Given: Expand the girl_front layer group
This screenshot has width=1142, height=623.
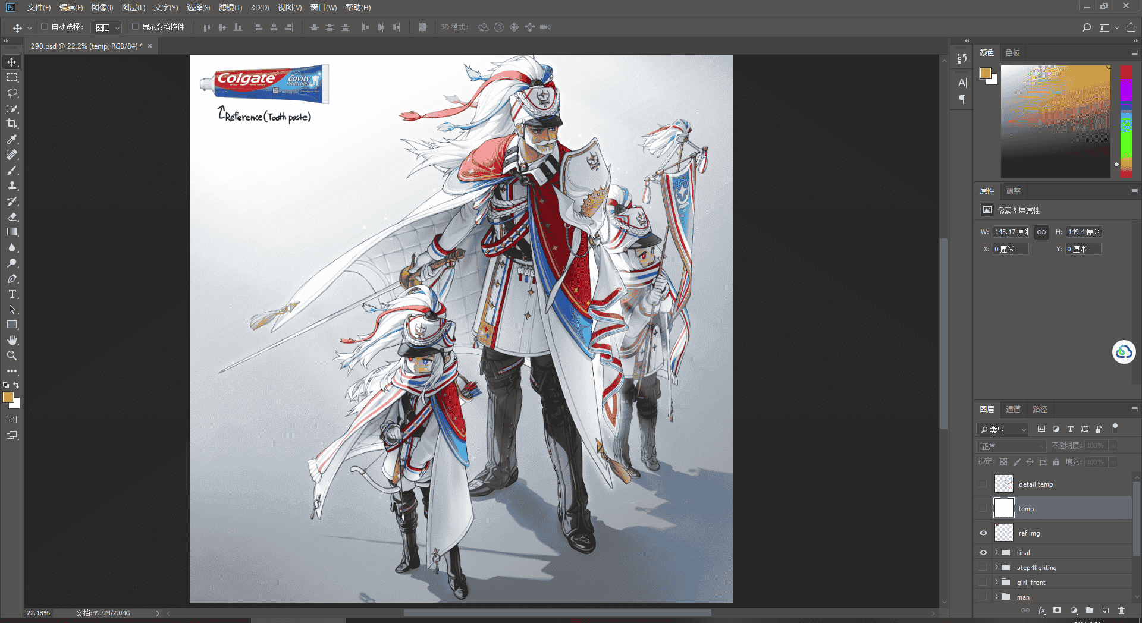Looking at the screenshot, I should point(996,582).
